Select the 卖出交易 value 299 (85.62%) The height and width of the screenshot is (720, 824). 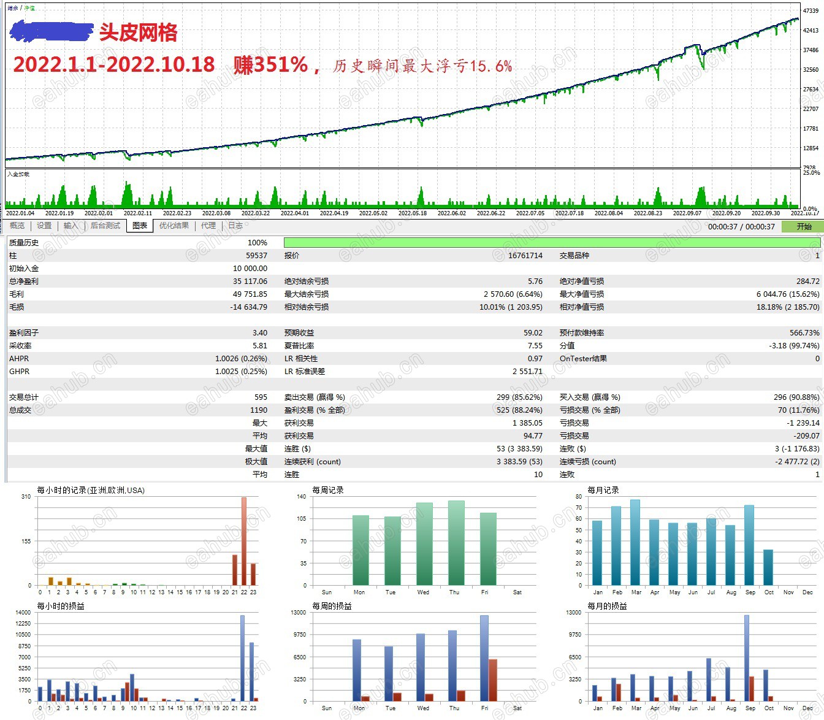point(520,397)
